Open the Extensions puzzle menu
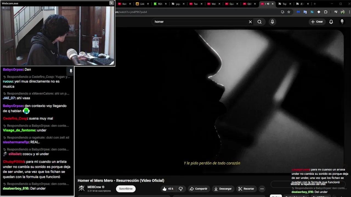Viewport: 351px width, 197px height. pos(326,12)
